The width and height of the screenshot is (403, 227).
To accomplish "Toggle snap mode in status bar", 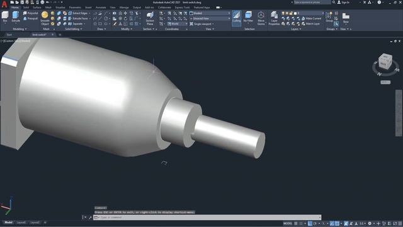I will tap(301, 223).
